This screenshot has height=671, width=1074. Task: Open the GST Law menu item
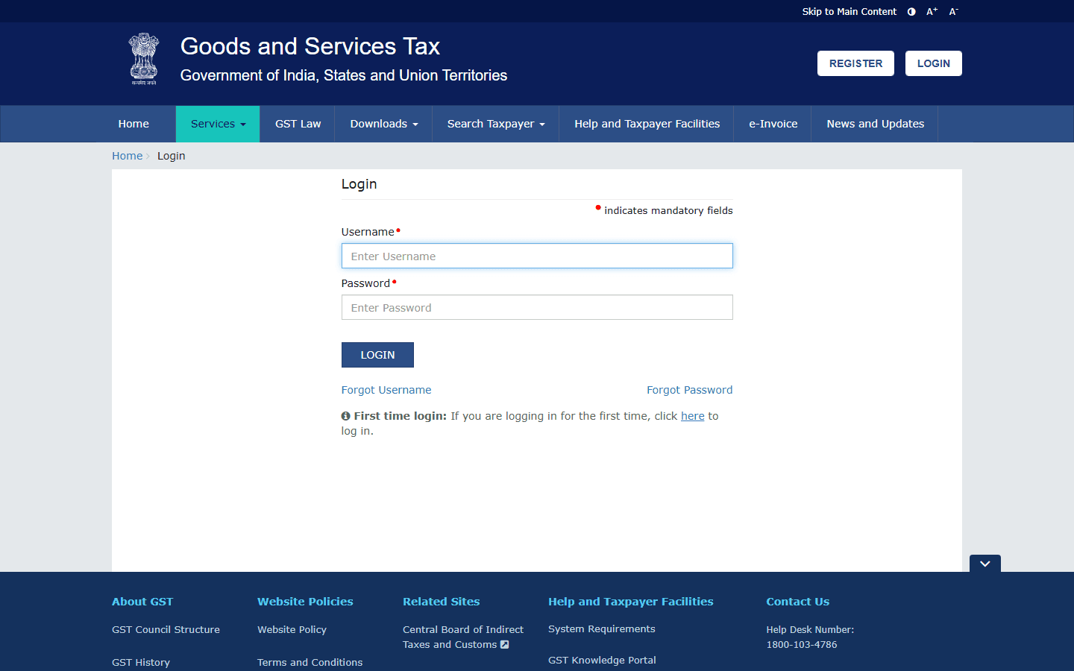(x=298, y=124)
